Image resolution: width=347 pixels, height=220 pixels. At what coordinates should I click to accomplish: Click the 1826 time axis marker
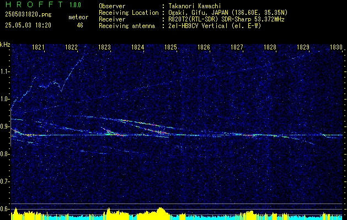204,47
